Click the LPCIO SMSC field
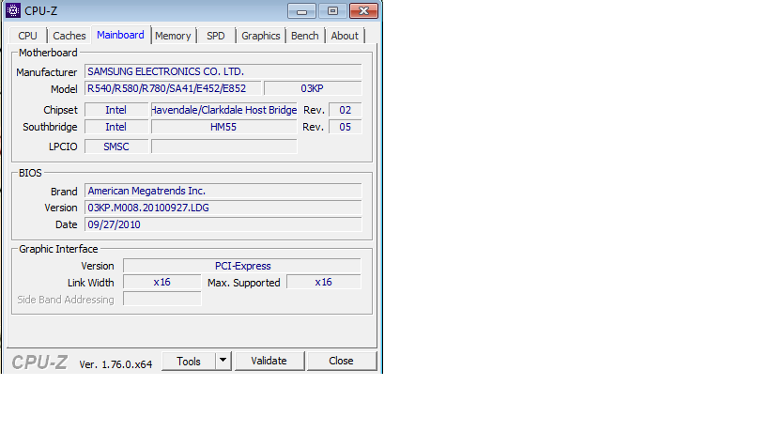Image resolution: width=769 pixels, height=432 pixels. point(116,147)
